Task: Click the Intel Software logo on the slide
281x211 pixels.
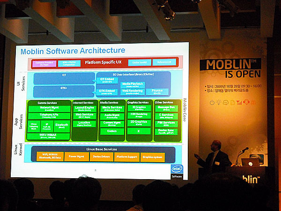Action: pyautogui.click(x=177, y=172)
